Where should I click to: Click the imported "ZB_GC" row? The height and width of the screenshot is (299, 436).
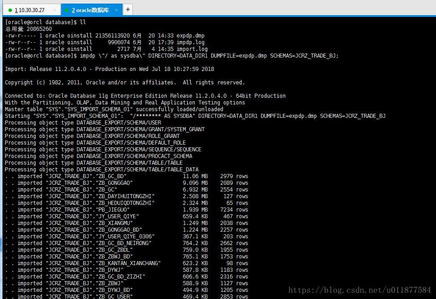pyautogui.click(x=127, y=189)
